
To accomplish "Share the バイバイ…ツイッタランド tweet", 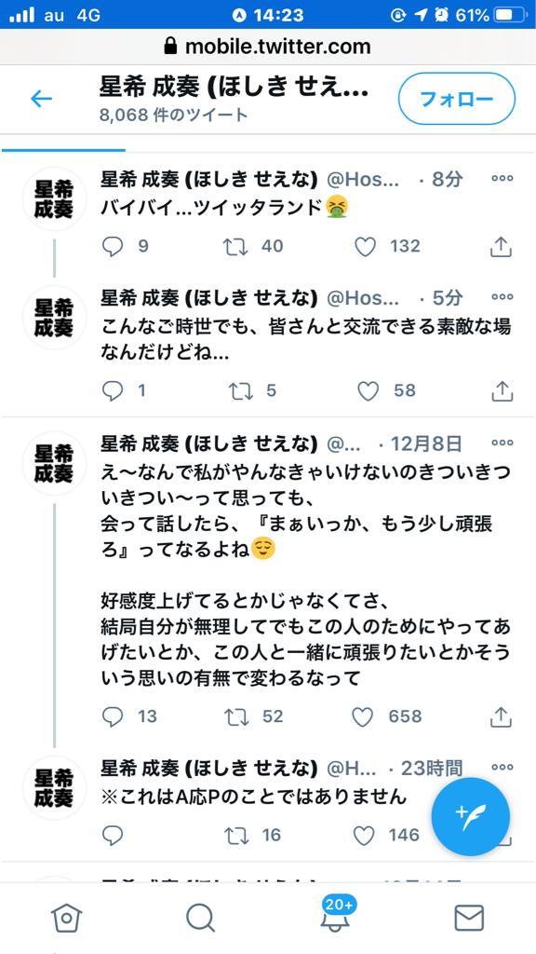I will 500,246.
